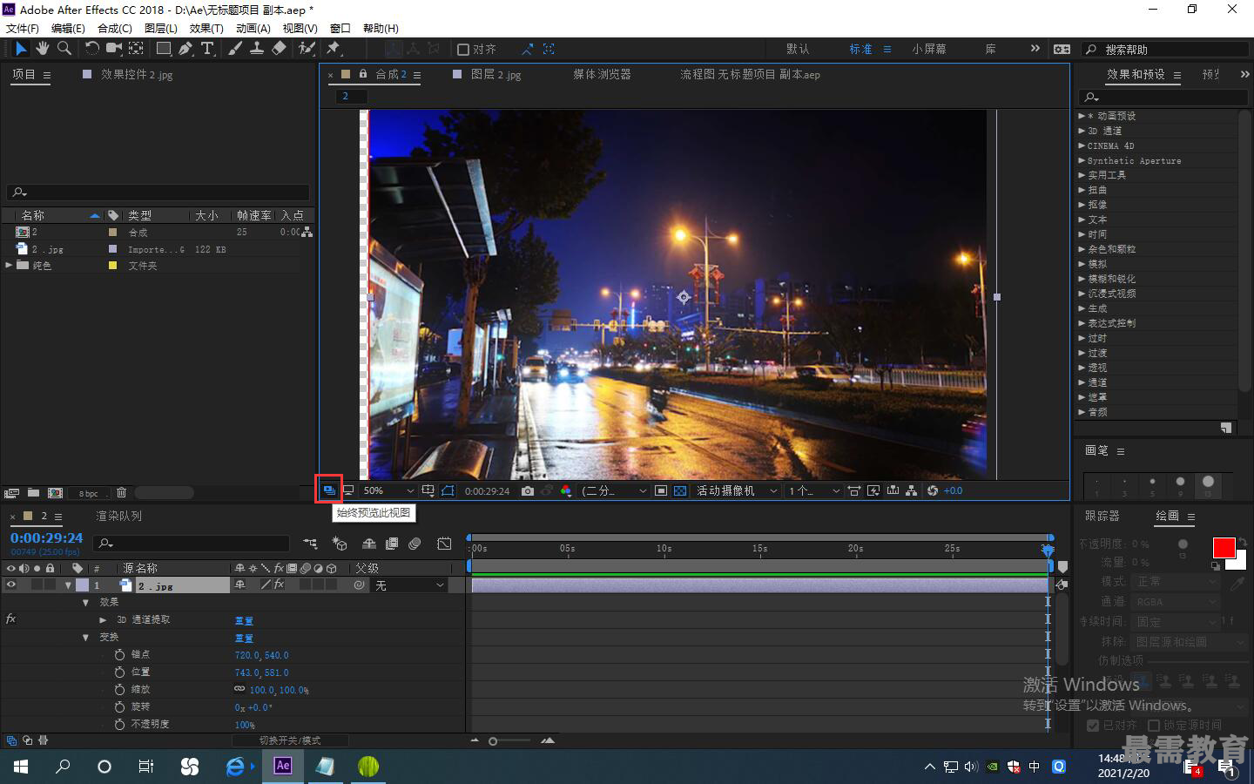Open show channel color management icon

click(566, 490)
